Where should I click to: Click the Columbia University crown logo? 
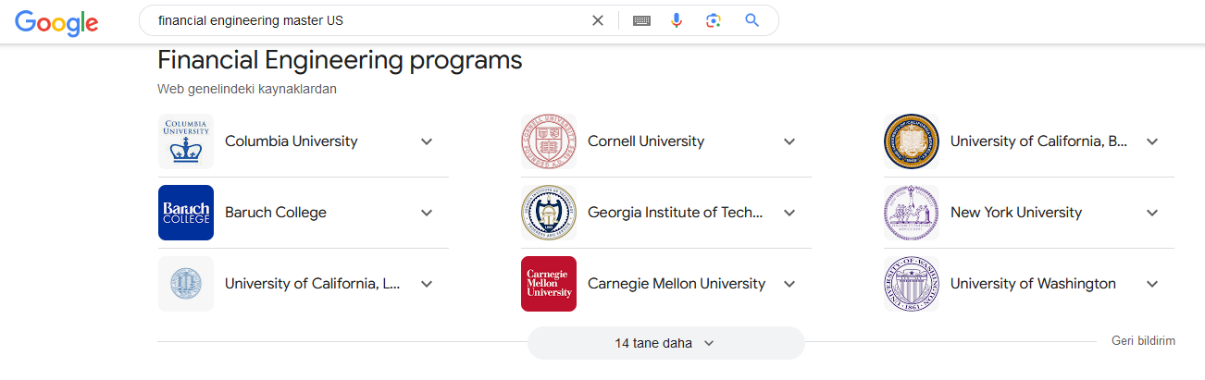(186, 141)
